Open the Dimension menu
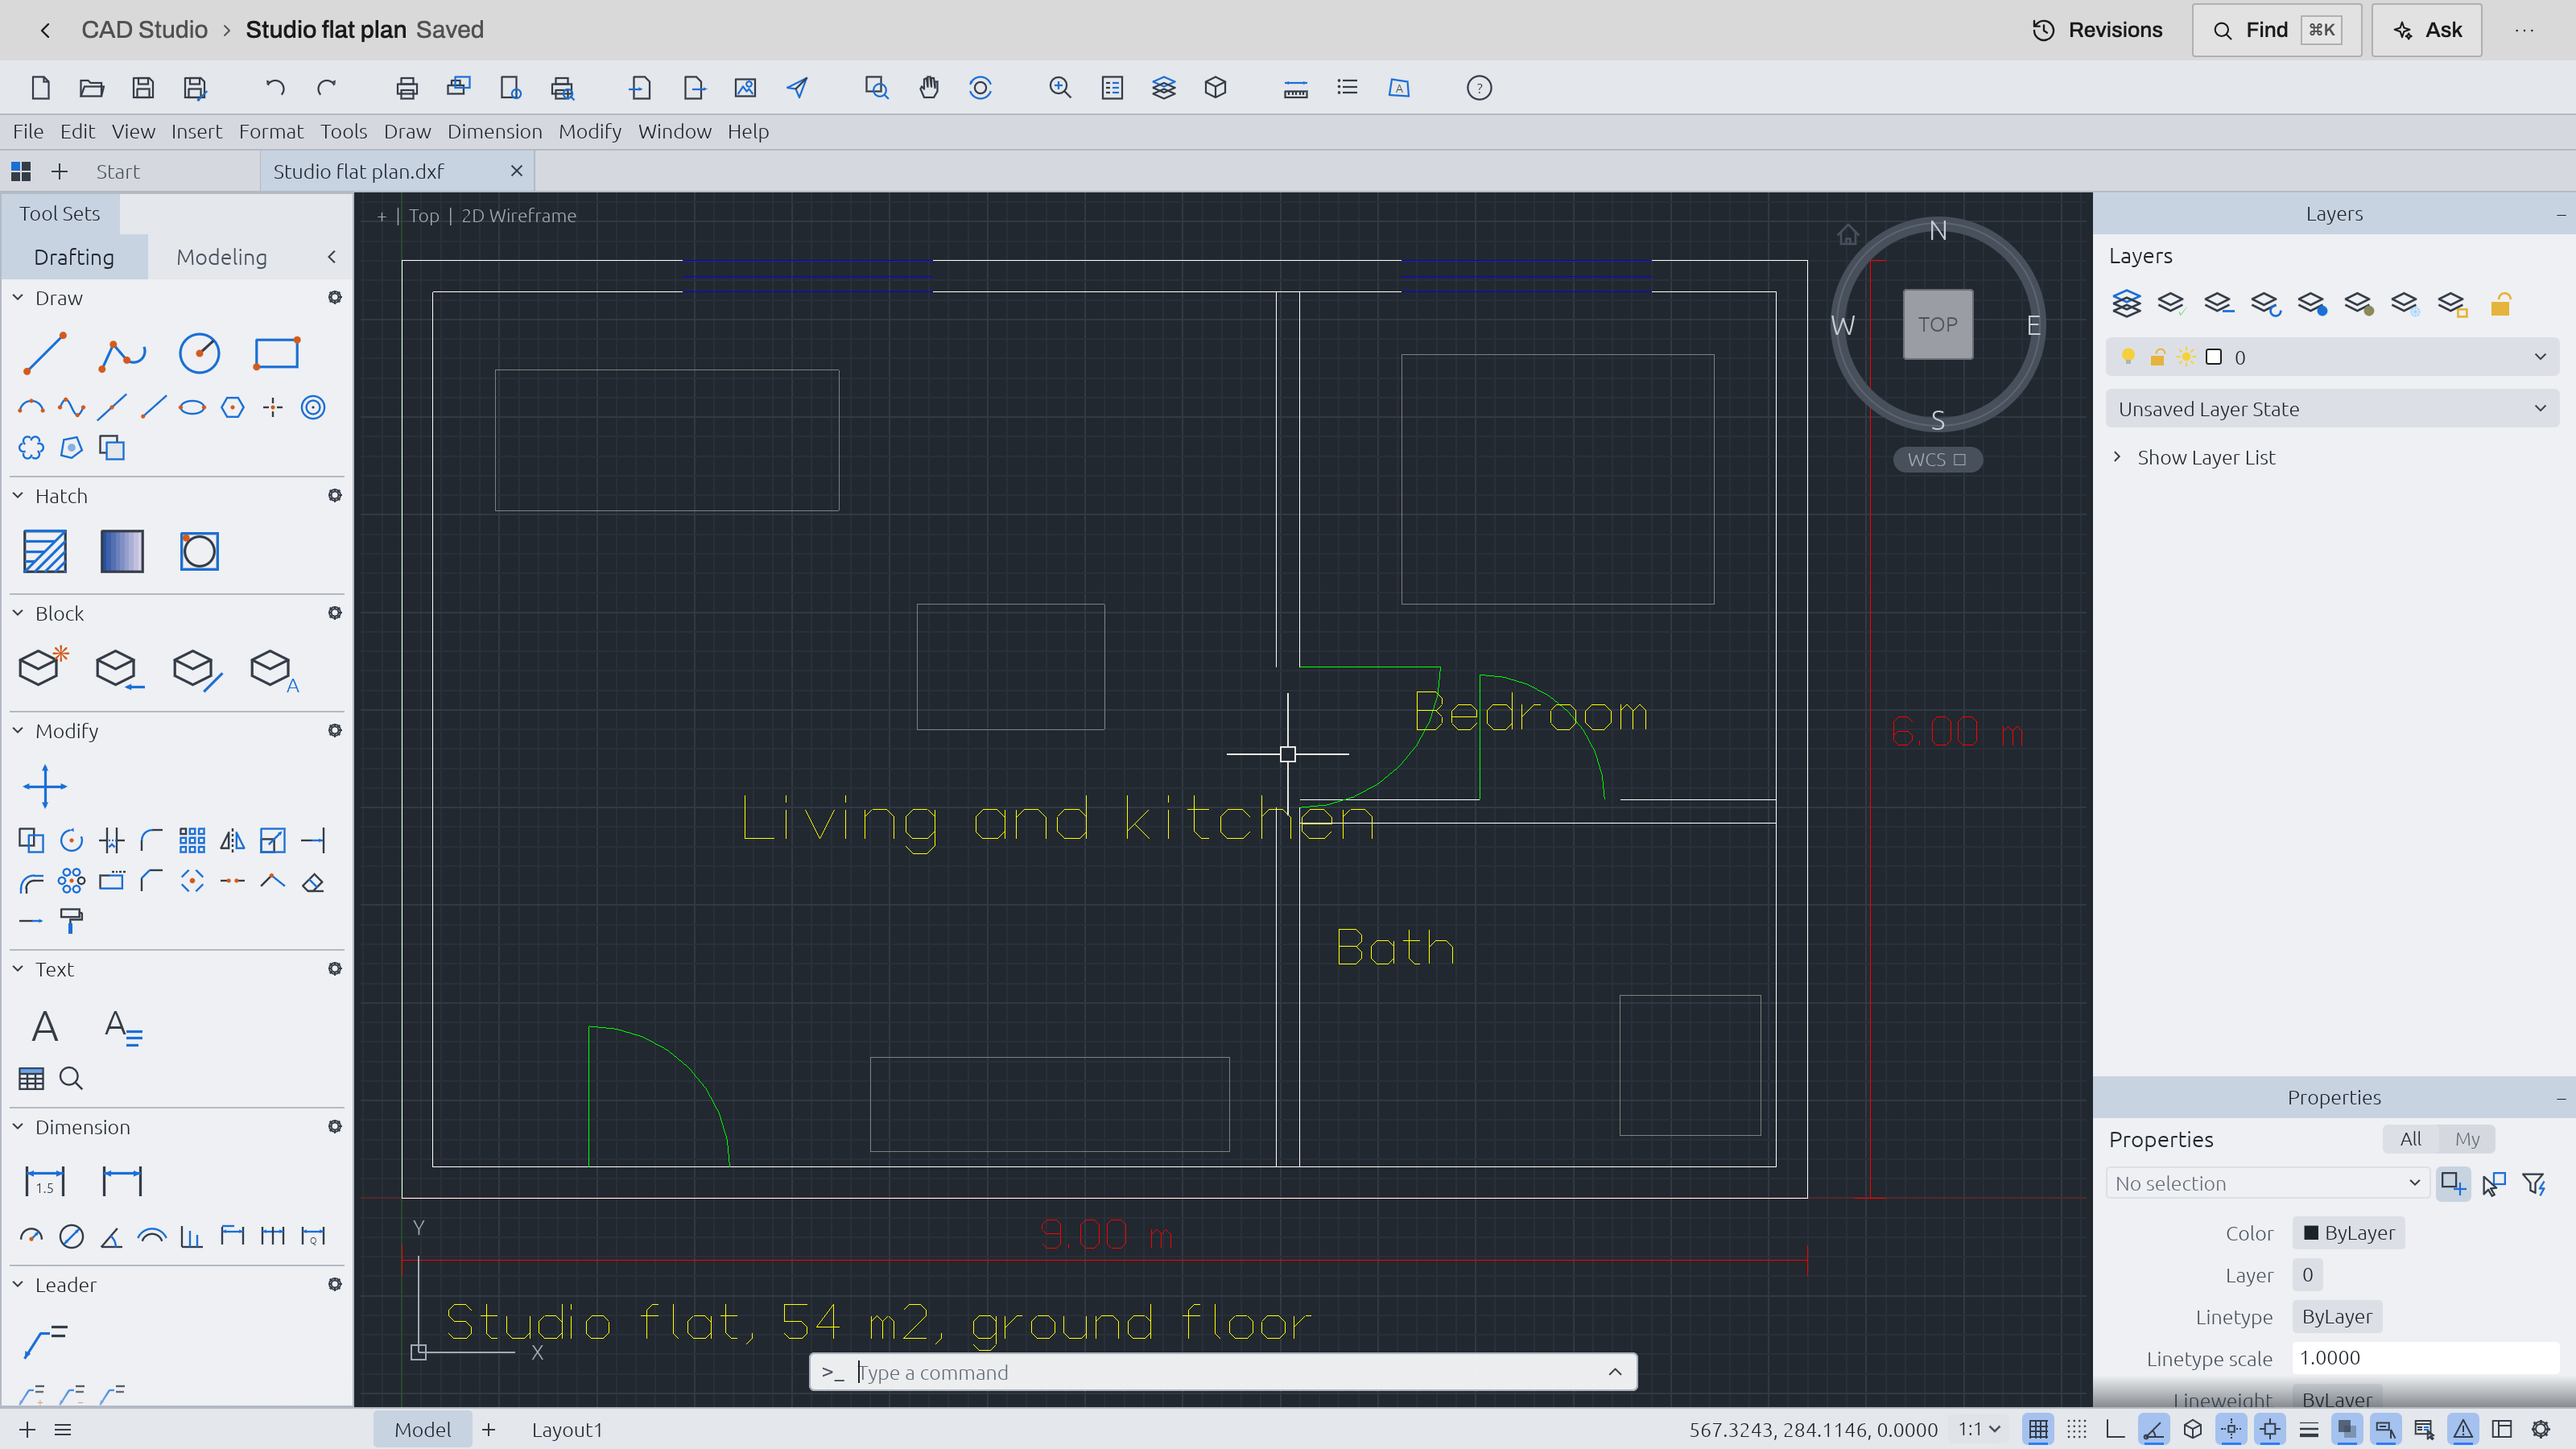The width and height of the screenshot is (2576, 1449). click(494, 131)
